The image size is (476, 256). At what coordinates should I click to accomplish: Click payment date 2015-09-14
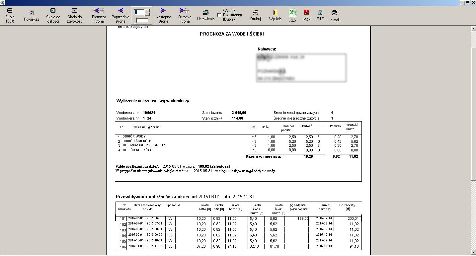click(x=324, y=229)
